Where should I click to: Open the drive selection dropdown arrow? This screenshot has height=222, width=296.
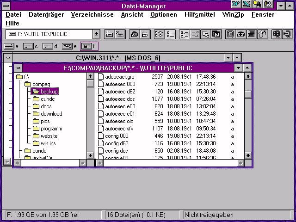[96, 34]
